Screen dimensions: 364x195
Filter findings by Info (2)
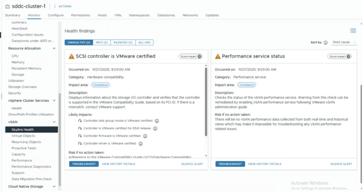tap(102, 42)
